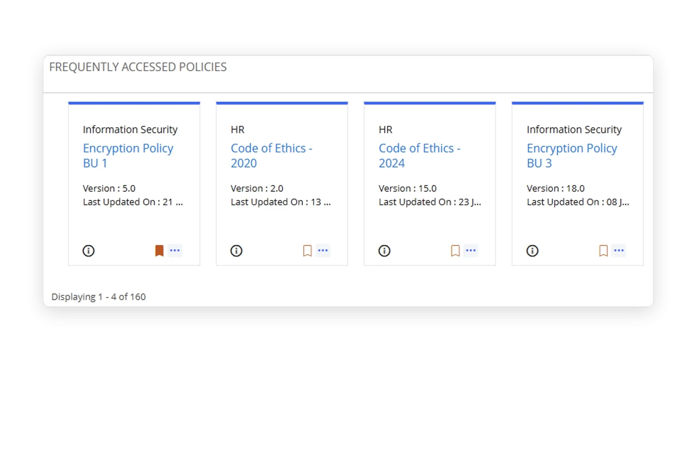Click the Displaying 1 - 4 of 160 text
The image size is (699, 465).
98,297
